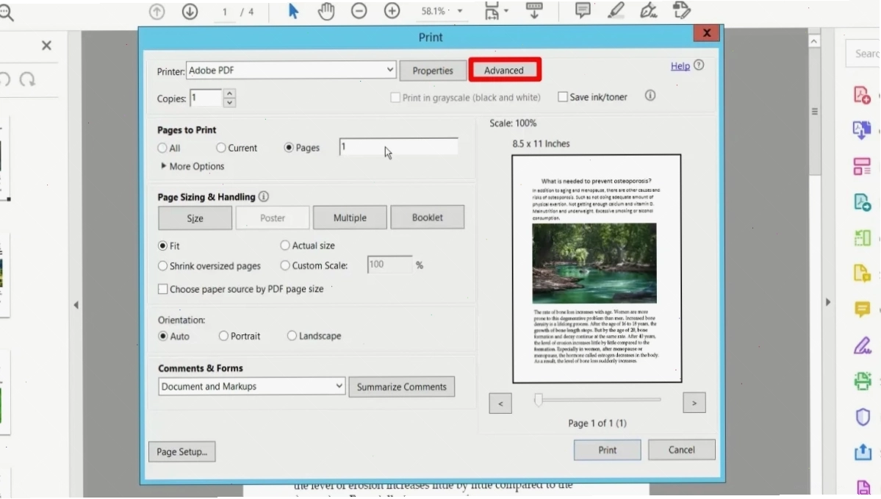The width and height of the screenshot is (881, 499).
Task: Click the preview page slider handle
Action: pos(539,400)
